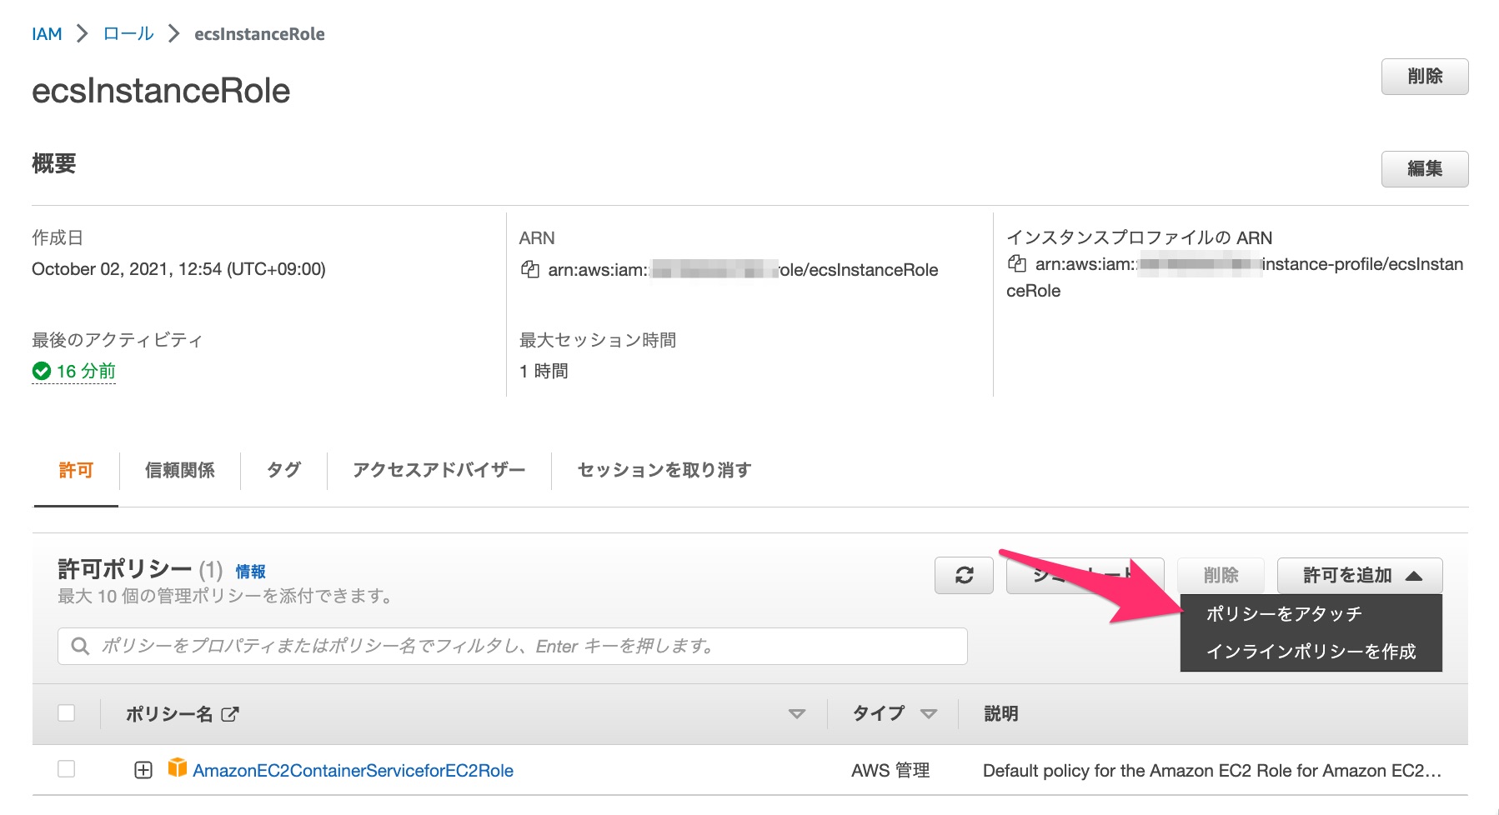Click the magnifier icon in the policy filter box
This screenshot has height=815, width=1499.
coord(80,646)
